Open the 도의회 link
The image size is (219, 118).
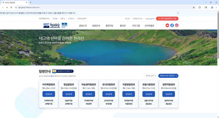coord(55,18)
